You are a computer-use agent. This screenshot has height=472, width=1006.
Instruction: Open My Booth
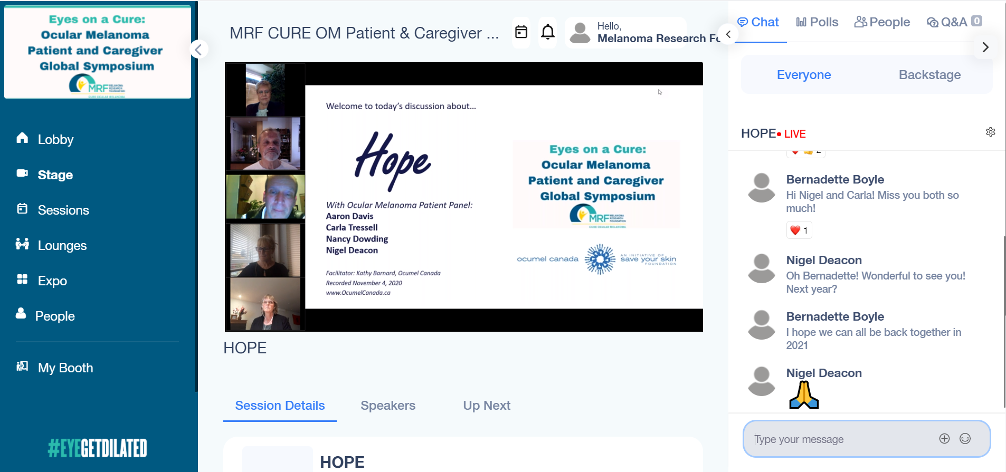[65, 368]
